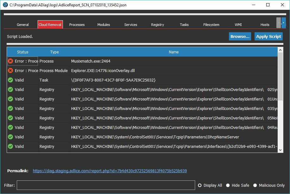This screenshot has height=194, width=290.
Task: Select the Display All radio button
Action: click(200, 185)
